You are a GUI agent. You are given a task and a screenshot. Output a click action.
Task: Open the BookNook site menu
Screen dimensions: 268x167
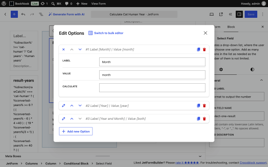click(x=19, y=4)
